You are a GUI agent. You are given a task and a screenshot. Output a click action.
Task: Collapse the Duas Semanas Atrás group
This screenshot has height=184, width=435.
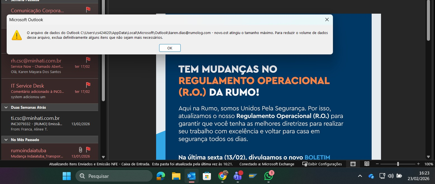coord(6,107)
